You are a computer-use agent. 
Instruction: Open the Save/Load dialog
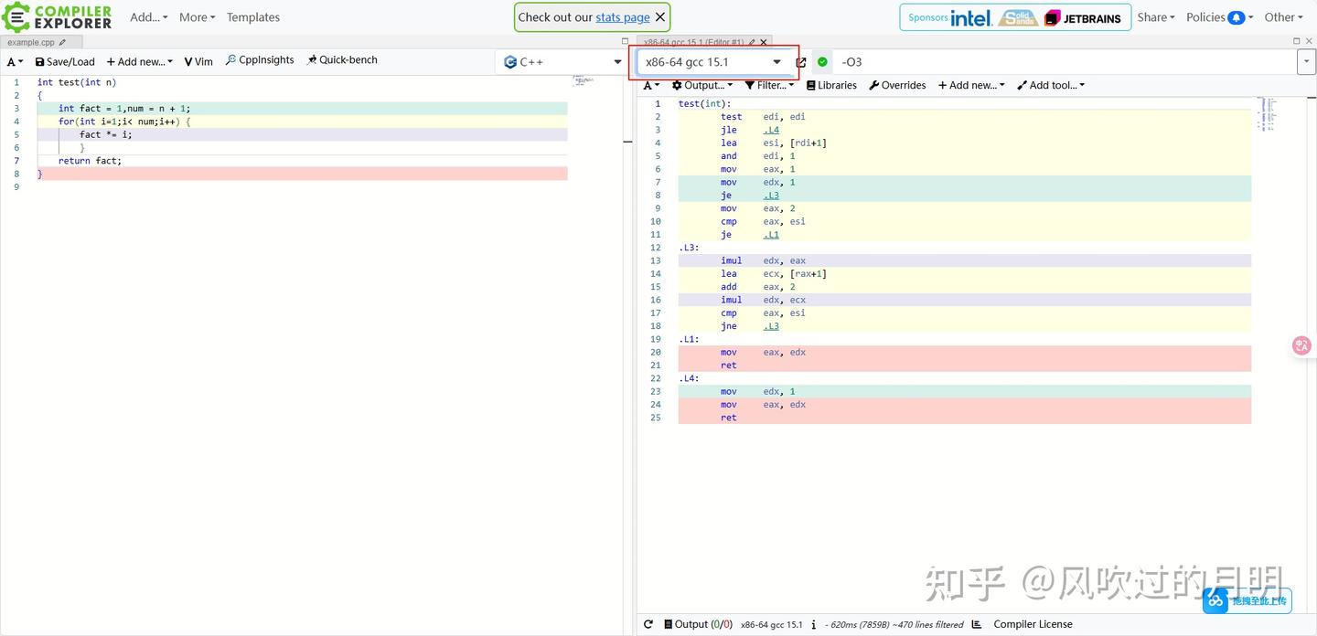(64, 61)
